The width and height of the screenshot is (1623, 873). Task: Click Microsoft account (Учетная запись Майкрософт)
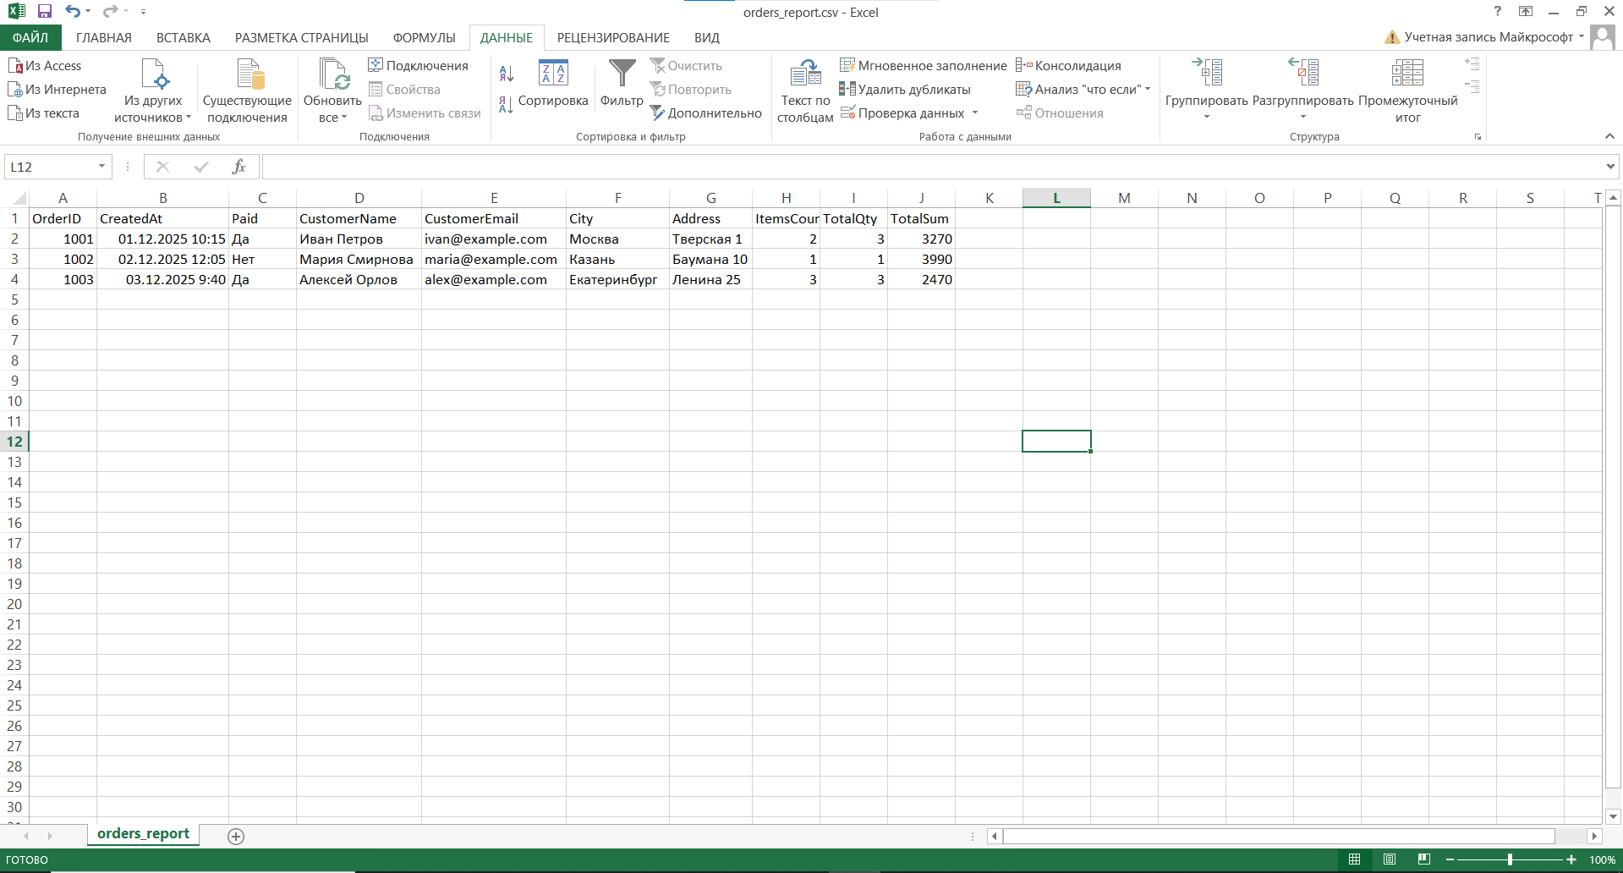(x=1484, y=37)
